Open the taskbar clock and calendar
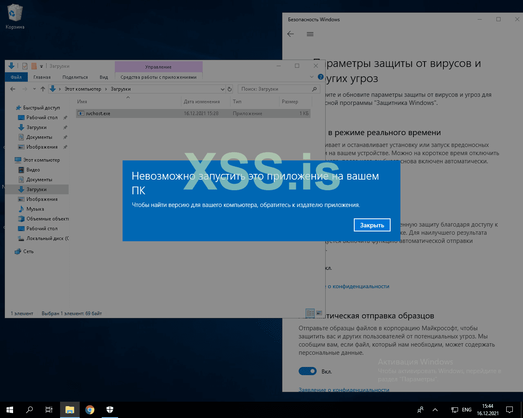Screen dimensions: 523x418 click(487, 410)
